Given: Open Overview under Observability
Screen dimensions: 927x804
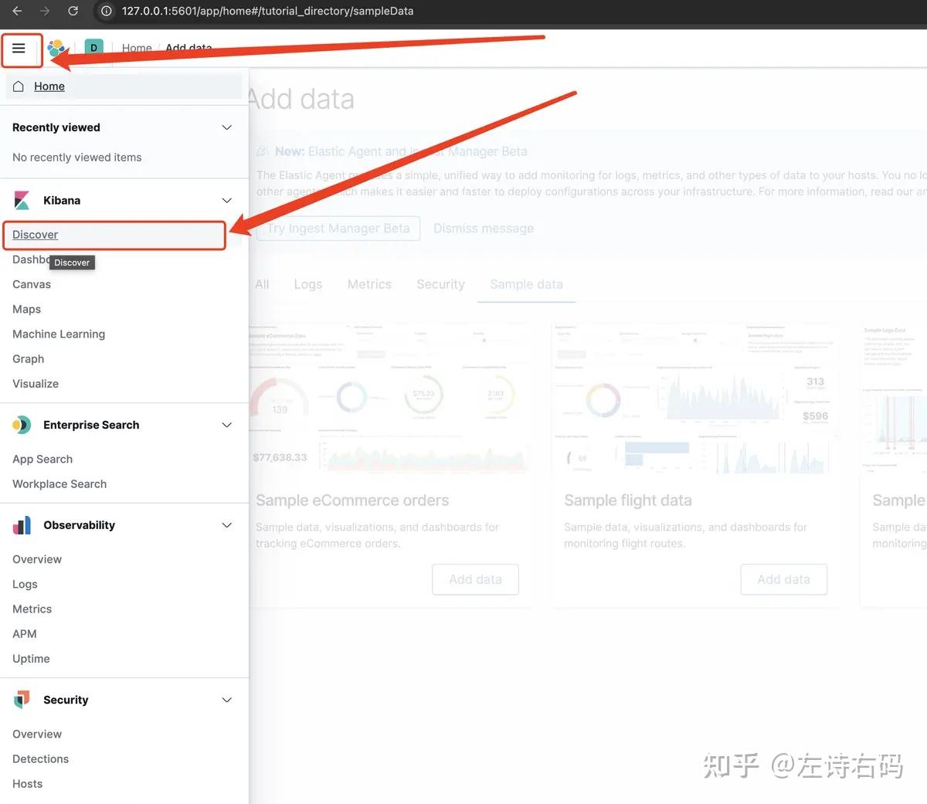Looking at the screenshot, I should 37,559.
